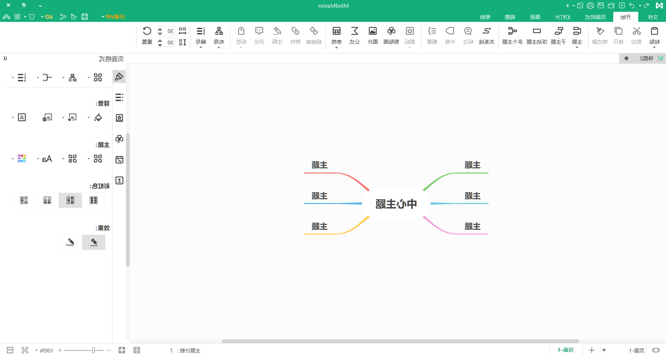Insert a Formula (公式) sigma icon
This screenshot has width=666, height=356.
click(354, 31)
